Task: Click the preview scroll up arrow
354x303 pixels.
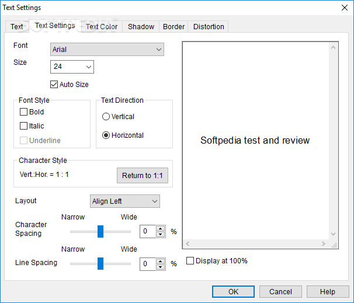Action: coord(333,47)
